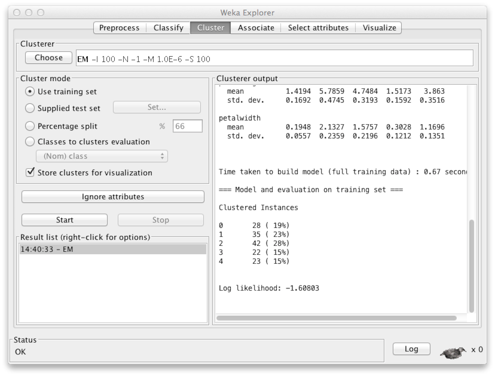Click the OK status message

[x=20, y=352]
